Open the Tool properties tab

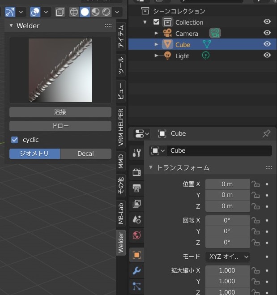coord(137,153)
